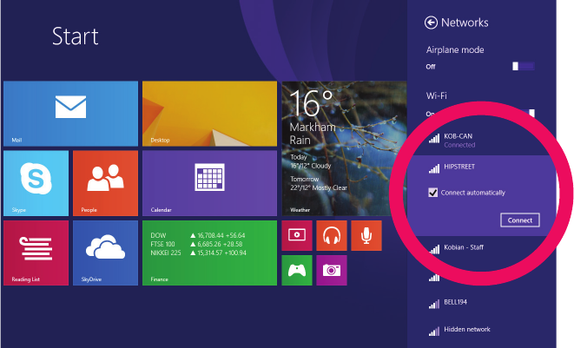
Task: Open the Games controller tile
Action: [297, 270]
